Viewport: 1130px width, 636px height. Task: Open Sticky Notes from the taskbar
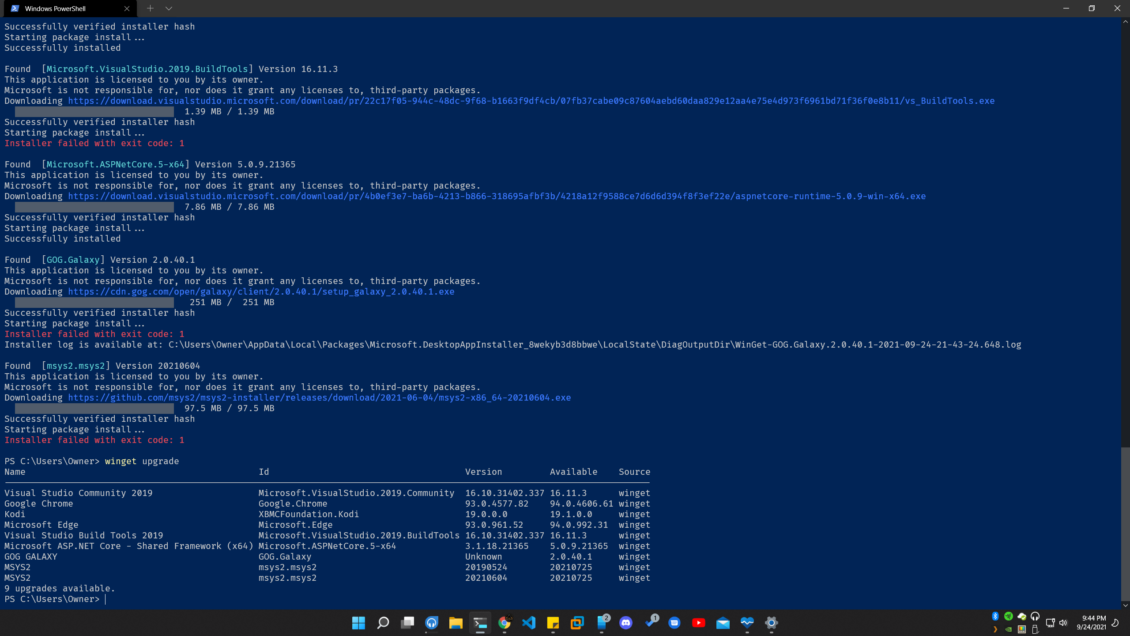click(x=553, y=623)
